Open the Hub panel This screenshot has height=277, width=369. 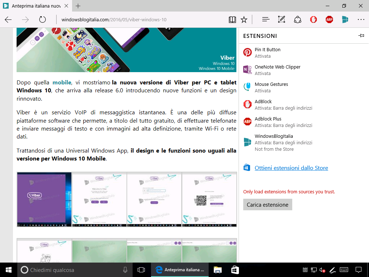[x=266, y=19]
